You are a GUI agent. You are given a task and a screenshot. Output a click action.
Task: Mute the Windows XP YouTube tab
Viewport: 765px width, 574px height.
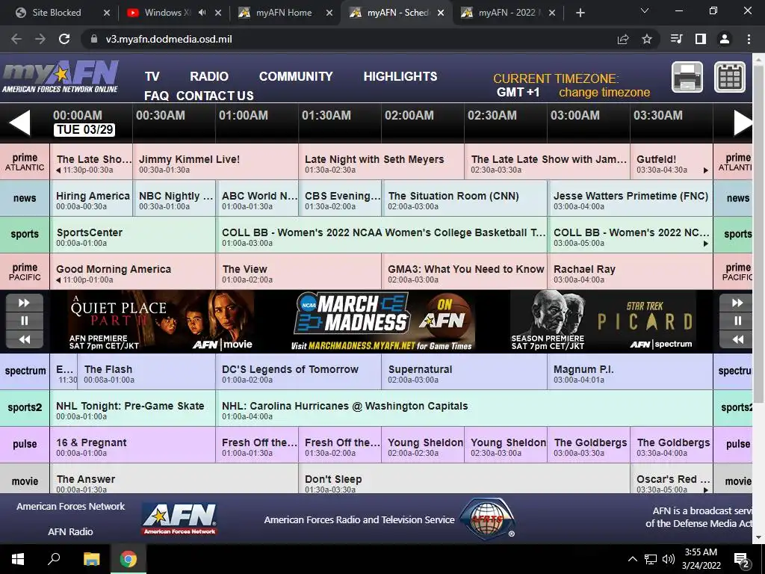(202, 13)
